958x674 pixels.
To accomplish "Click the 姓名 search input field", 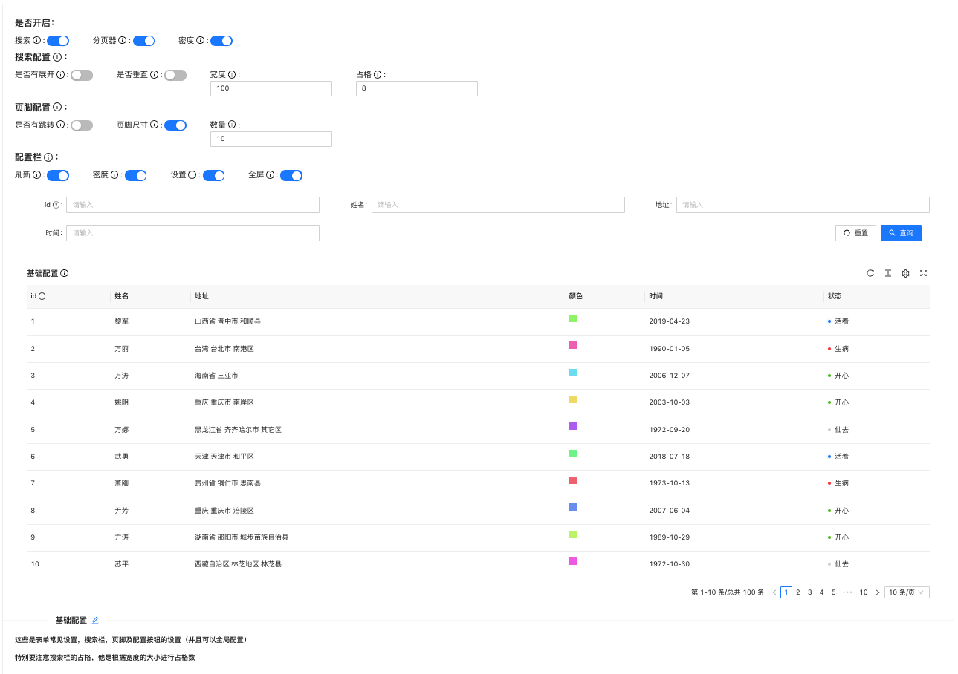I will click(x=498, y=205).
